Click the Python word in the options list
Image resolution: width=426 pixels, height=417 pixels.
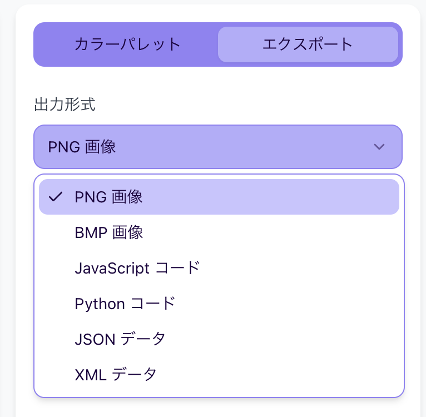pyautogui.click(x=100, y=304)
